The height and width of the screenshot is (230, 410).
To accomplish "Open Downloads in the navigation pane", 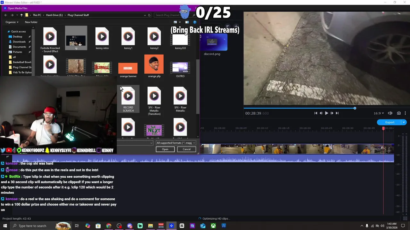I will point(19,42).
